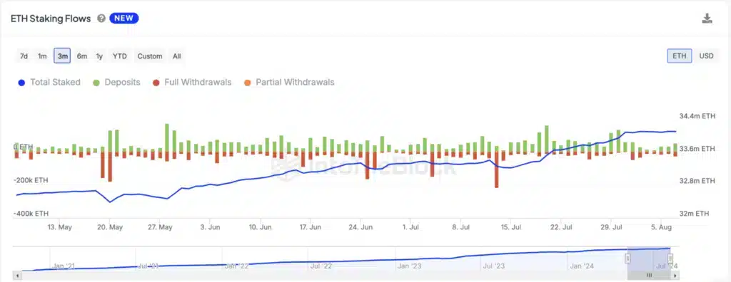This screenshot has width=731, height=282.
Task: Open the Custom date range picker
Action: click(x=150, y=56)
